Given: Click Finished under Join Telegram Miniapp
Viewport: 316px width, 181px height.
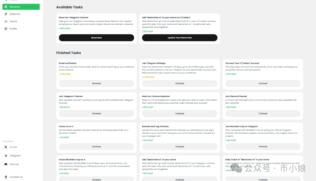Looking at the screenshot, I should (180, 83).
